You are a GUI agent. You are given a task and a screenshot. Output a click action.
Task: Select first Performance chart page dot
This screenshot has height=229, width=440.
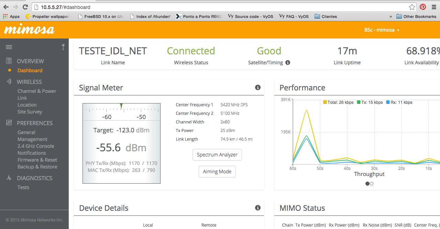coord(367,184)
